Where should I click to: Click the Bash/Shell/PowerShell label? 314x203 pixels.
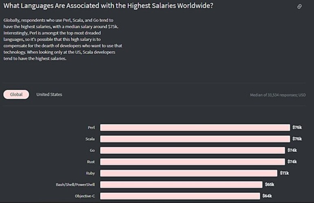[x=75, y=184]
